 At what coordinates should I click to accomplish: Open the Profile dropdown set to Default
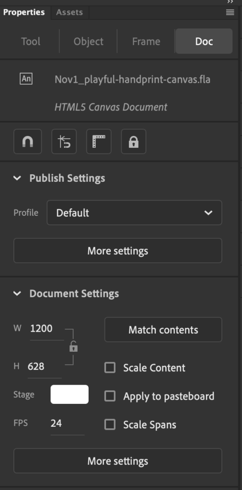[x=134, y=213]
